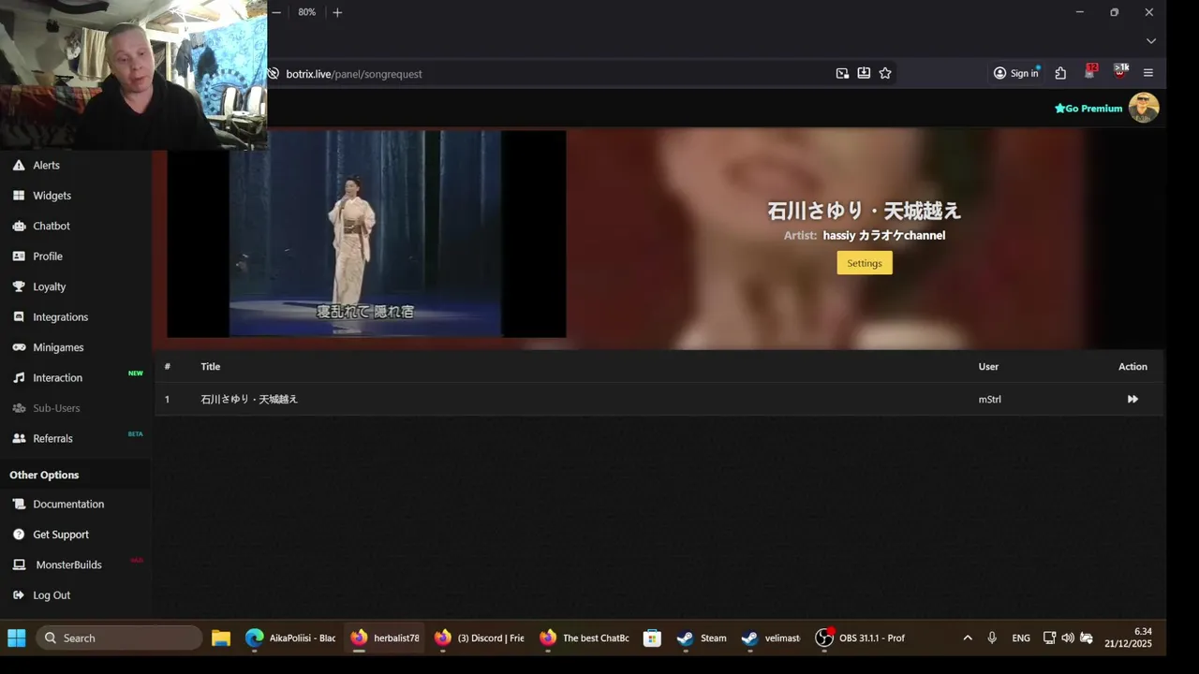The height and width of the screenshot is (674, 1199).
Task: Open Microsoft Store from the taskbar
Action: 653,638
